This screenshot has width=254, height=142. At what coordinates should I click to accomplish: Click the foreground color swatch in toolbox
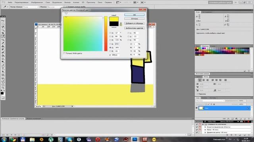(x=2, y=93)
